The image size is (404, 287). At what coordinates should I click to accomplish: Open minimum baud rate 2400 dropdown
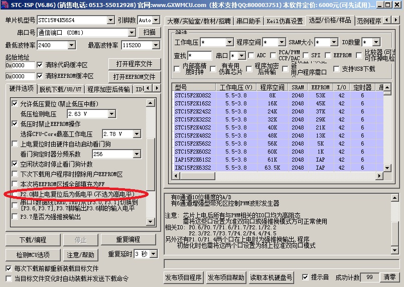click(72, 45)
